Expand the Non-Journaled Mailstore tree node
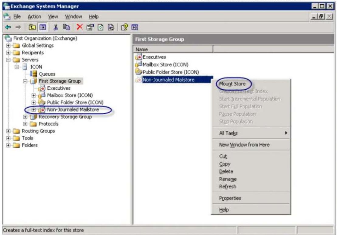 point(33,109)
